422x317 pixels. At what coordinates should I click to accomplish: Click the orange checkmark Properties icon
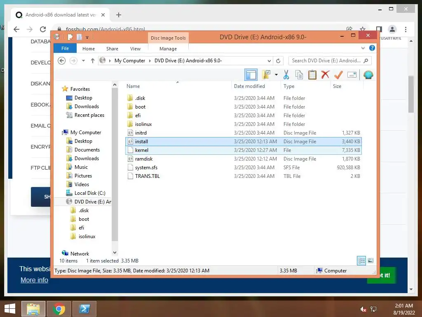[x=338, y=75]
